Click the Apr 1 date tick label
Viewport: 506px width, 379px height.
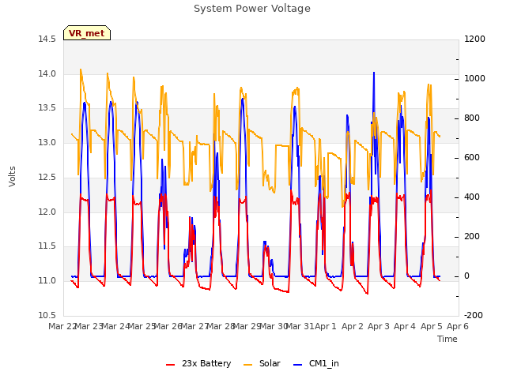[325, 326]
